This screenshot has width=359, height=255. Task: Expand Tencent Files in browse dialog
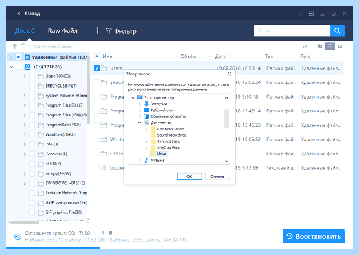(146, 141)
